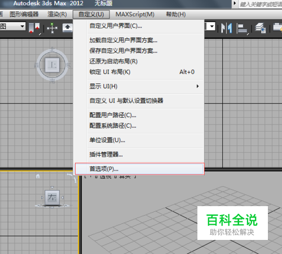Screen dimensions: 282x254
Task: Open 首选项(P)... preferences
Action: click(139, 169)
